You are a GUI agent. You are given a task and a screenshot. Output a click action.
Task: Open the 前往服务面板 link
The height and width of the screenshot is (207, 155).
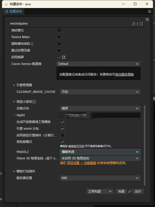click(125, 75)
